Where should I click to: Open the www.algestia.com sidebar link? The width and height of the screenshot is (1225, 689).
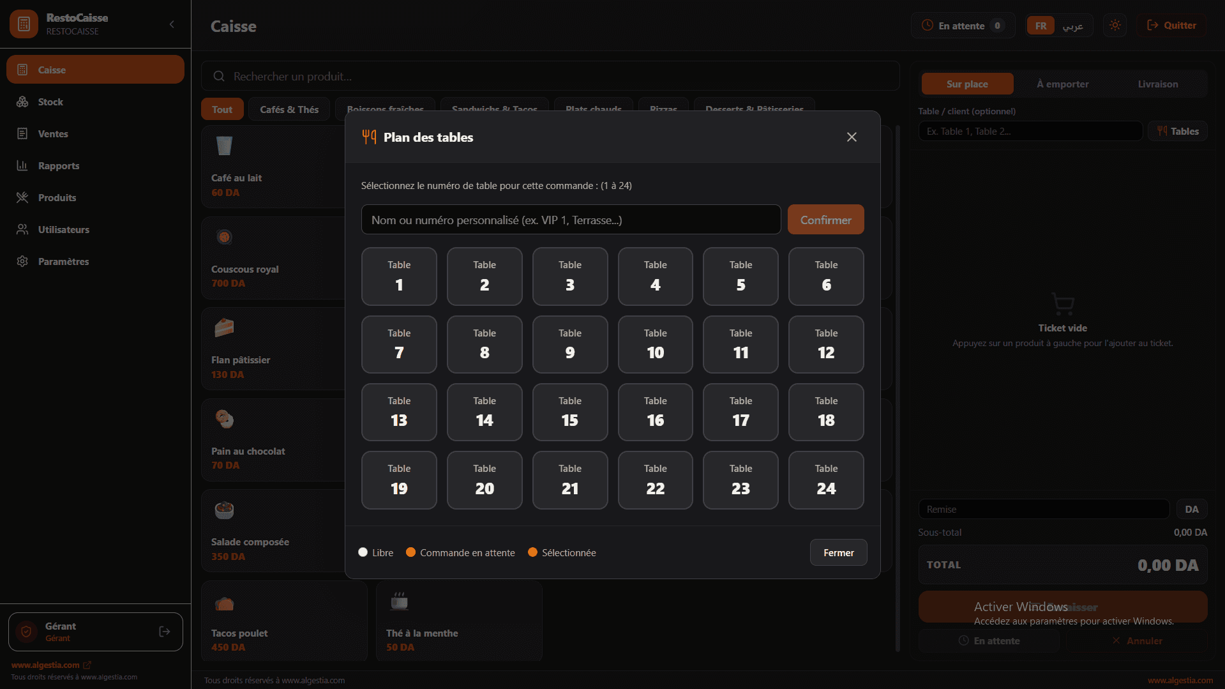50,665
